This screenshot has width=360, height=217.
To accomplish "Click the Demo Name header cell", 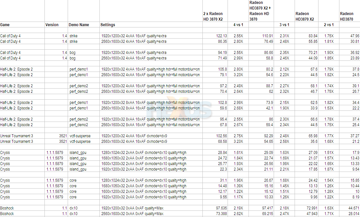I will [84, 25].
